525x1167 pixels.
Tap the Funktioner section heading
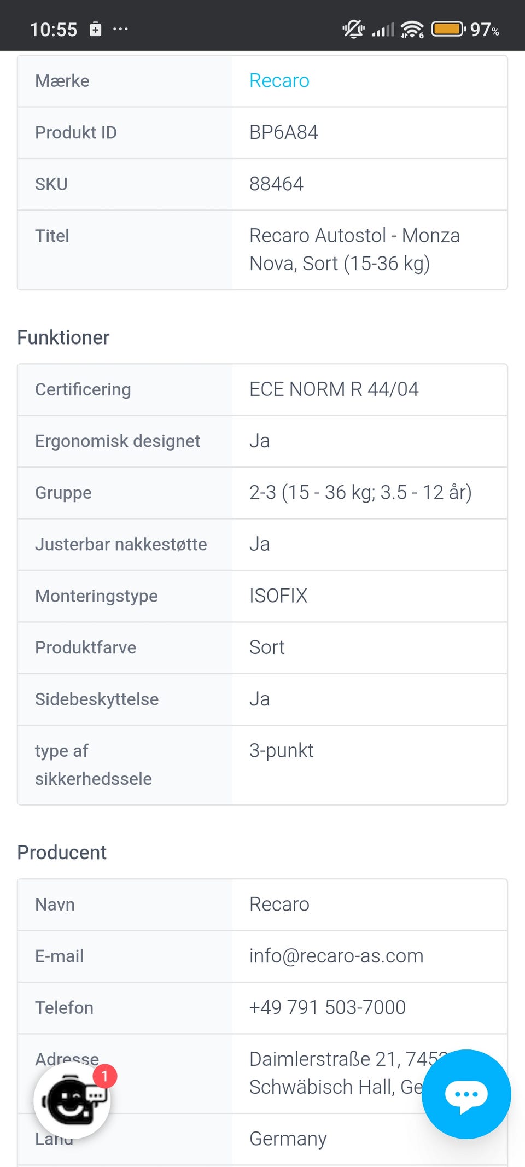click(x=63, y=337)
